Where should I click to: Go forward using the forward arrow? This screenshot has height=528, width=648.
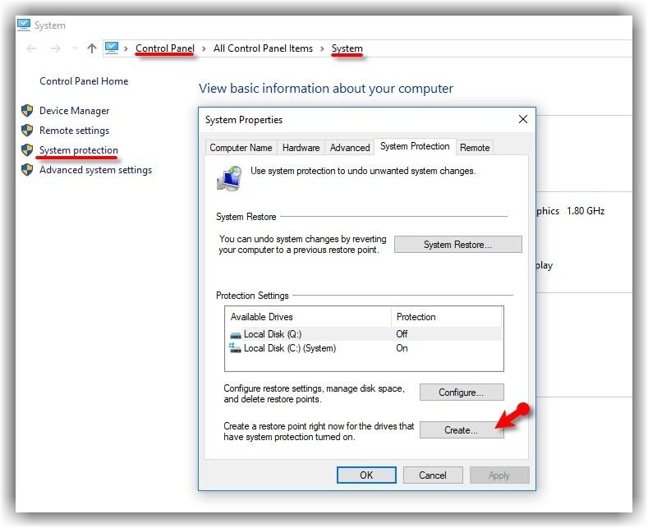[56, 48]
